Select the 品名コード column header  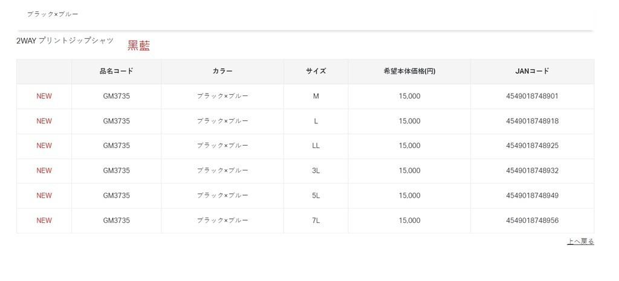(117, 71)
